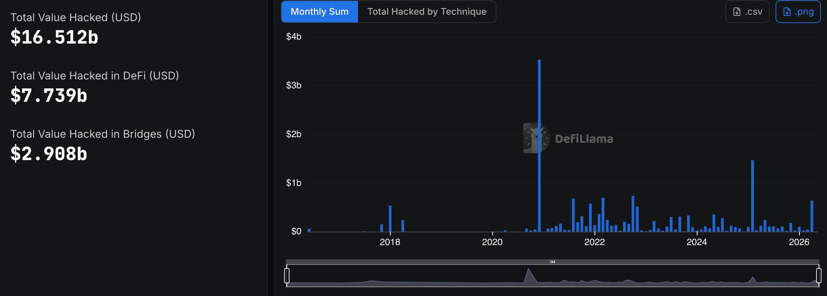Select the $2.908b bridges hacked value
The width and height of the screenshot is (827, 296).
(x=49, y=153)
